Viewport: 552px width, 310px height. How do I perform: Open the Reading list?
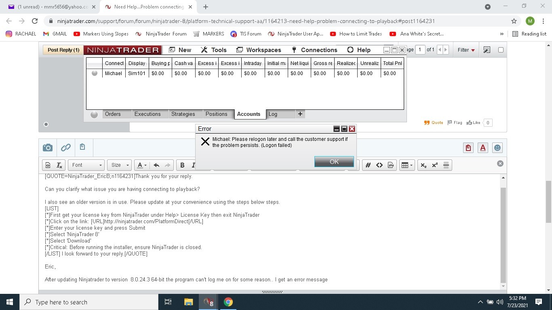coord(529,34)
